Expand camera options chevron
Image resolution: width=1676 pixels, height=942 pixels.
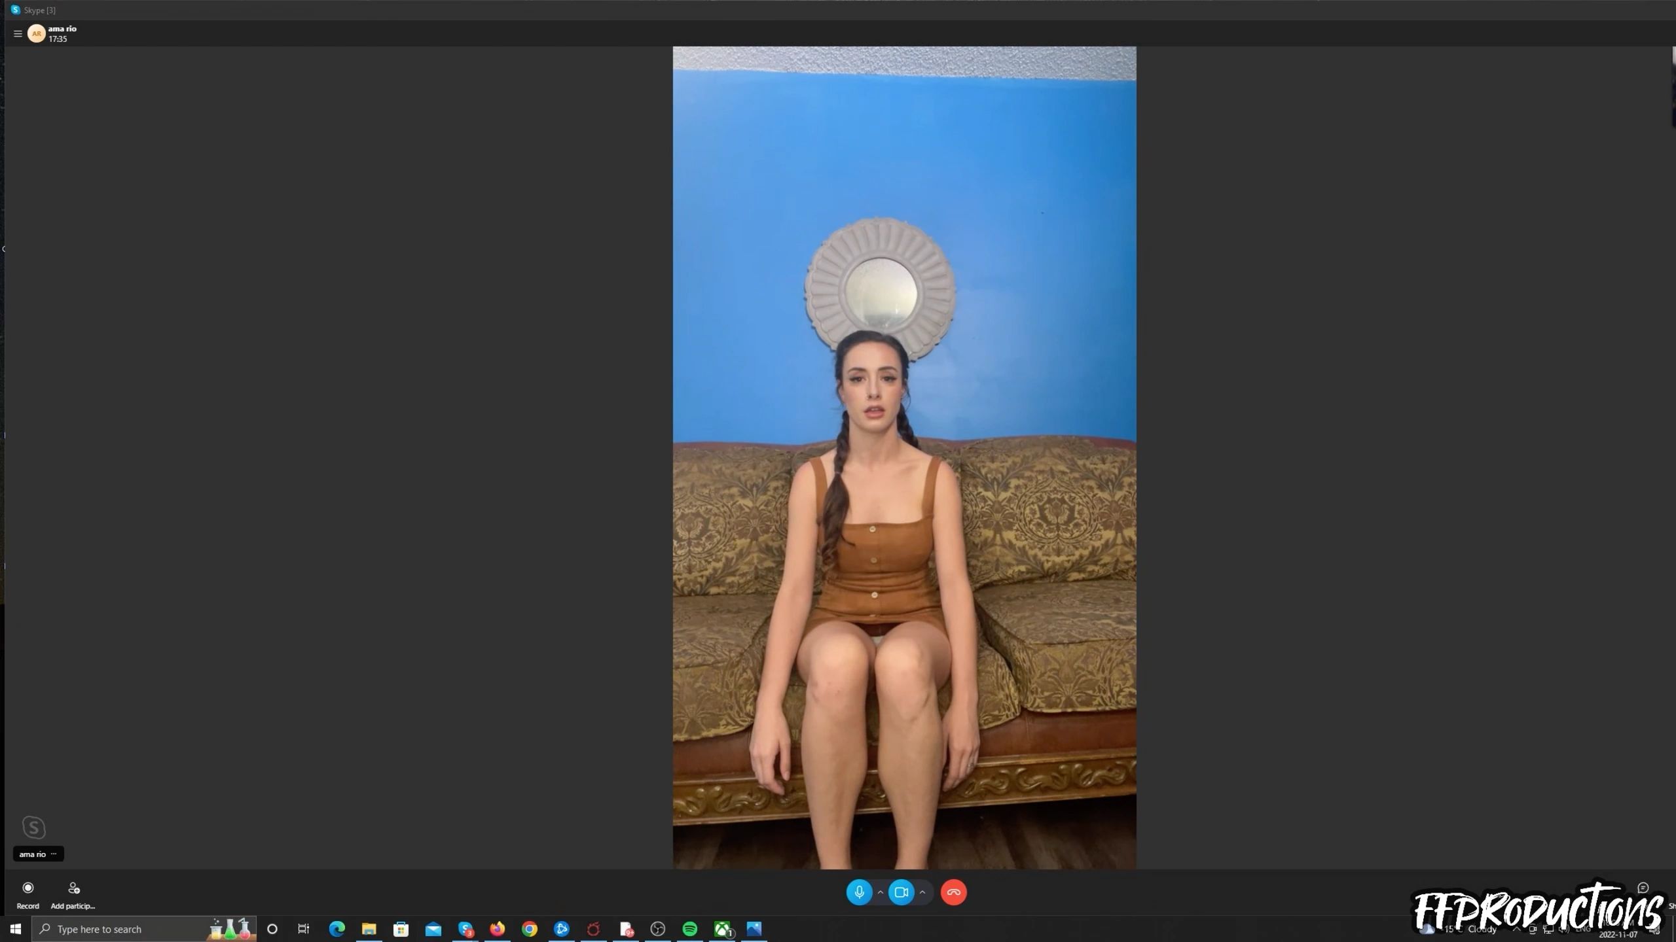coord(922,892)
